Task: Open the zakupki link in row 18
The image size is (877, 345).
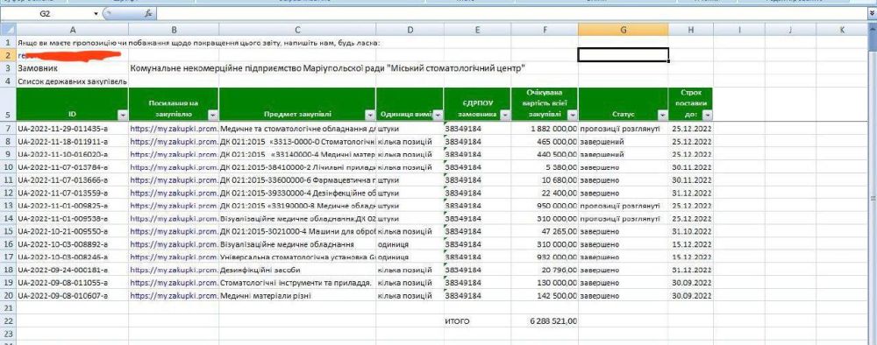Action: click(x=174, y=270)
